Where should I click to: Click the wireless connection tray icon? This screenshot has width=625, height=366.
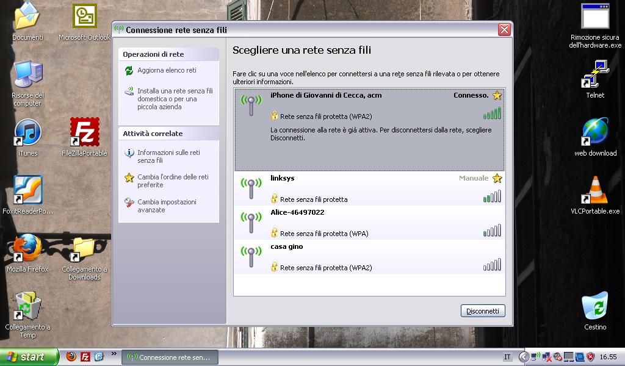click(x=536, y=357)
